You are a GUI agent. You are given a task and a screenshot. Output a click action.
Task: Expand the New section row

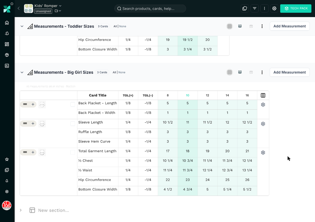(x=21, y=210)
